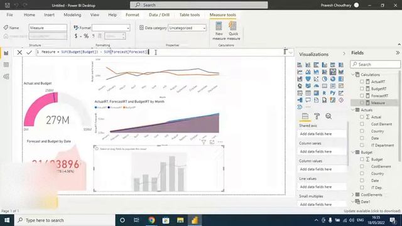The height and width of the screenshot is (226, 402).
Task: Open the Format dropdown in ribbon
Action: click(111, 28)
